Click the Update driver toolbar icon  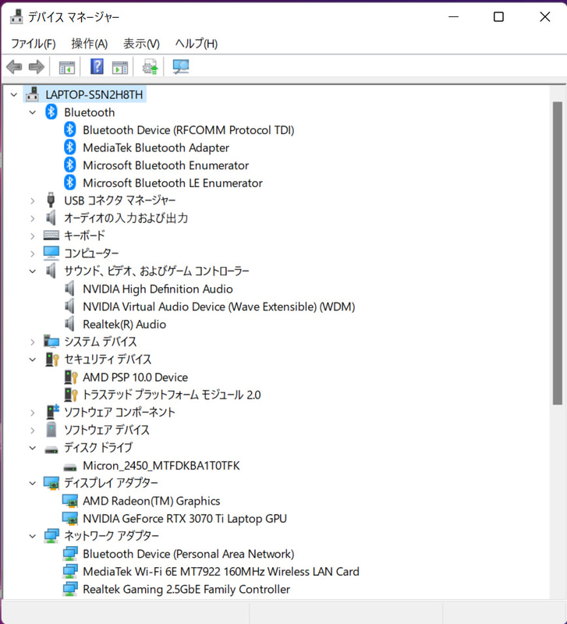tap(151, 66)
